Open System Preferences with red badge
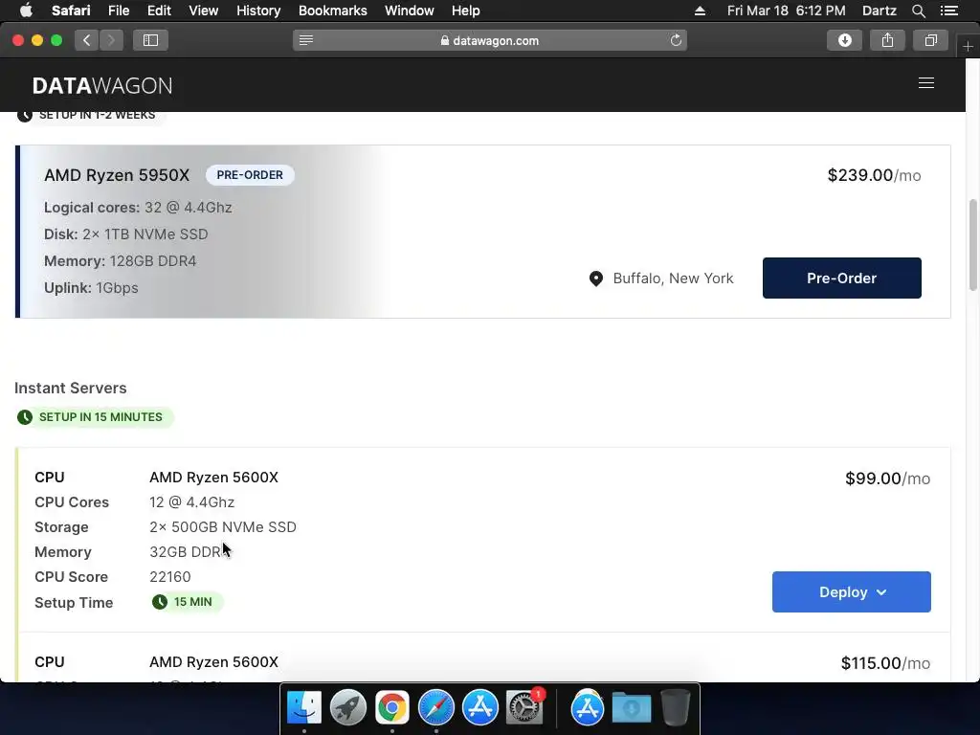 point(523,707)
